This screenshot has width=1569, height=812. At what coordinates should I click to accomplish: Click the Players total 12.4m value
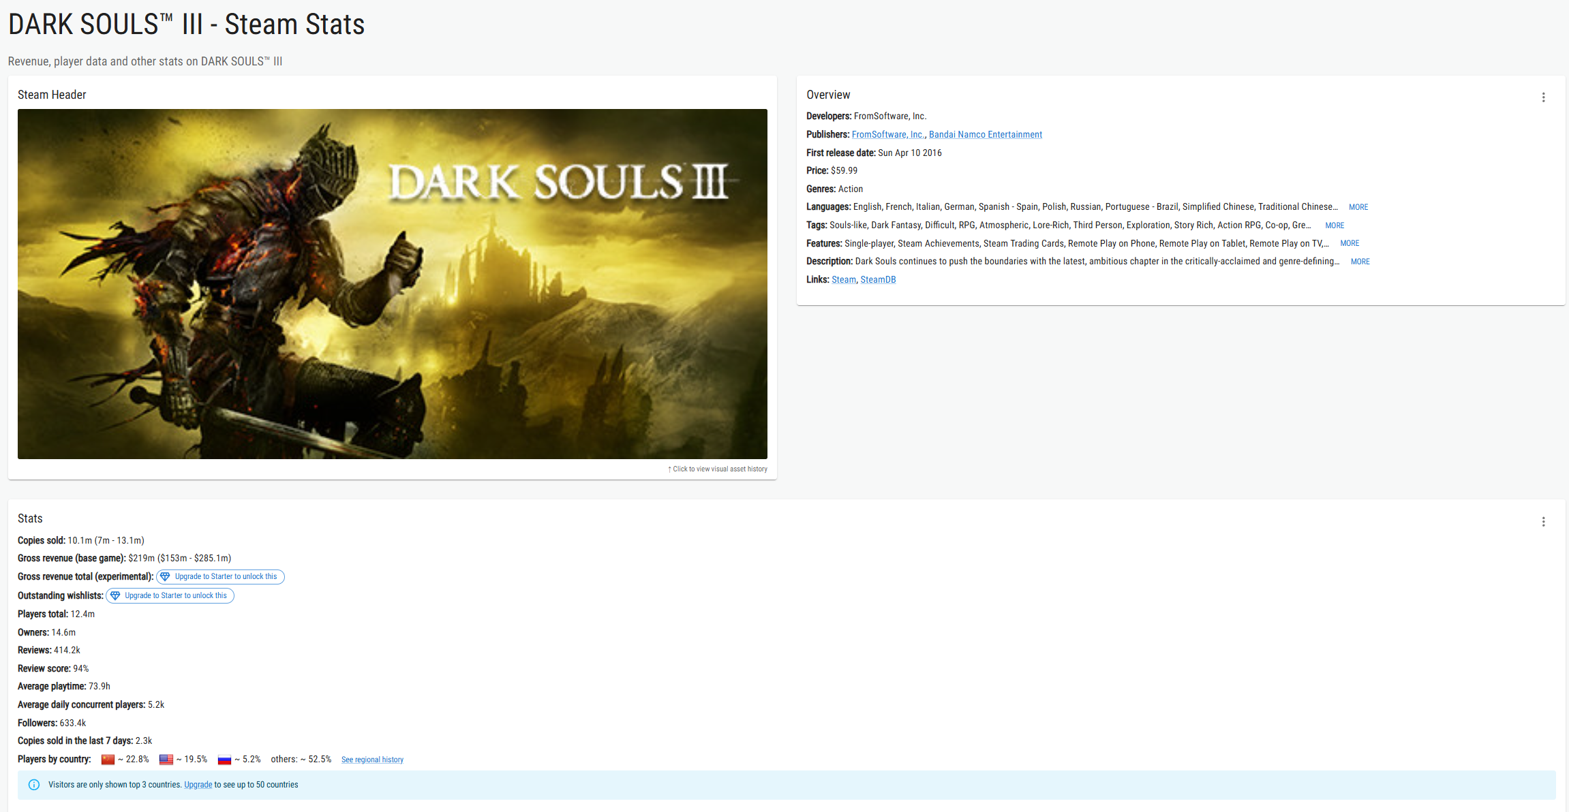click(x=82, y=614)
